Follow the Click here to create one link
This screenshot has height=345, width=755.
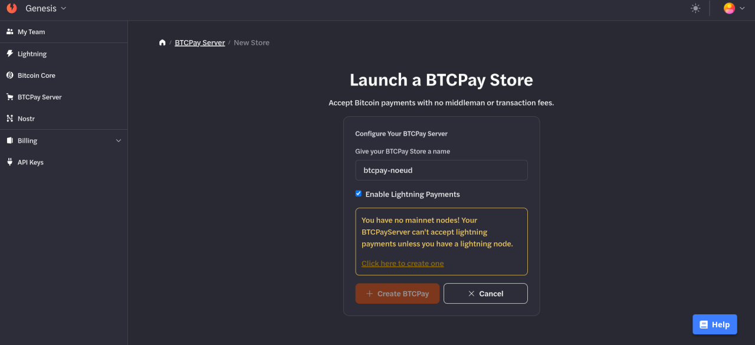pyautogui.click(x=402, y=264)
